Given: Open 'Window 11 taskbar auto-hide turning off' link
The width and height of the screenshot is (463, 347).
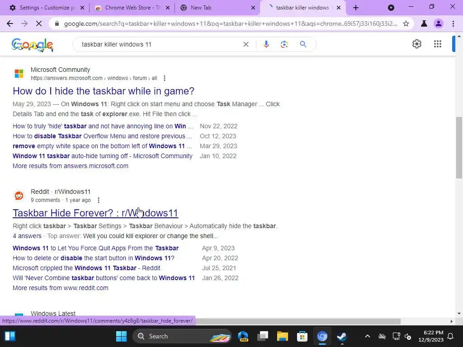Looking at the screenshot, I should pyautogui.click(x=103, y=156).
